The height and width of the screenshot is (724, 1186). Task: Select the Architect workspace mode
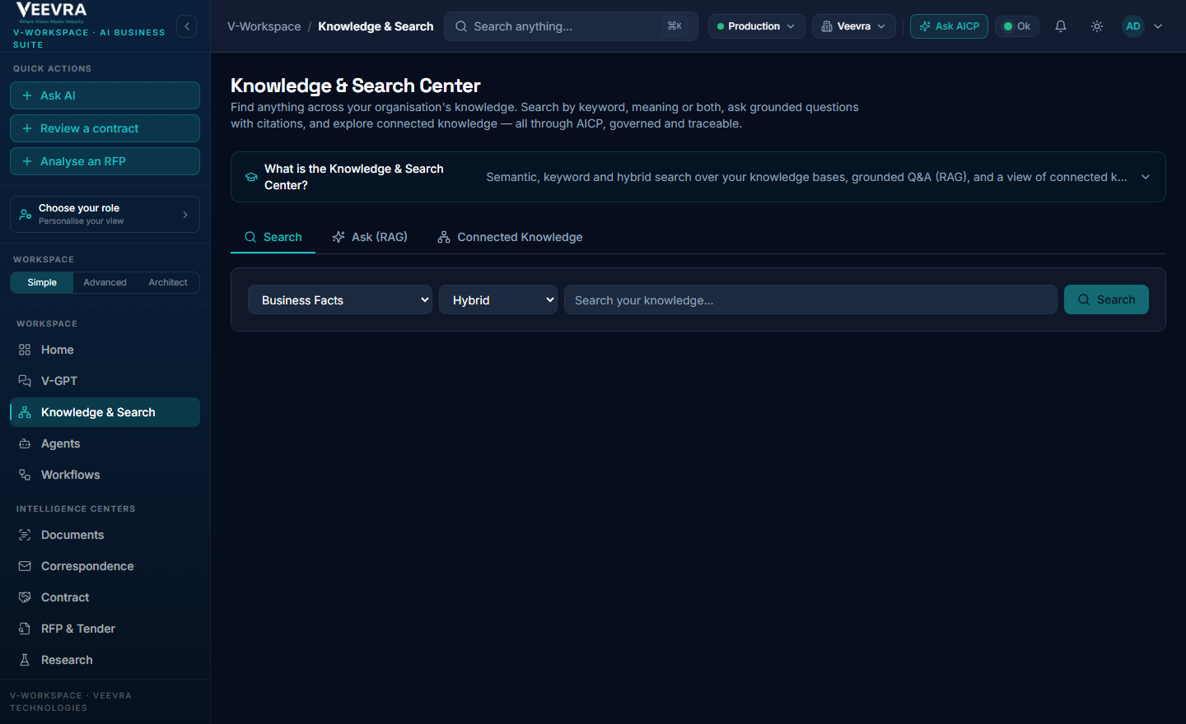pos(168,282)
